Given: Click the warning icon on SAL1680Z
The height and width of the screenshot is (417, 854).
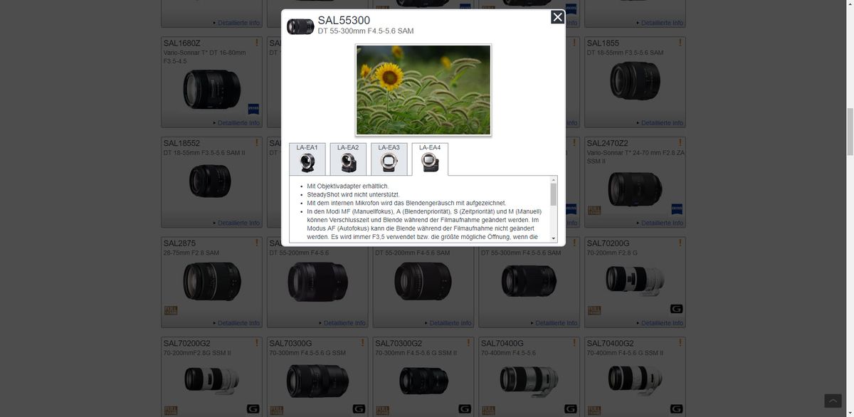Looking at the screenshot, I should pos(257,43).
